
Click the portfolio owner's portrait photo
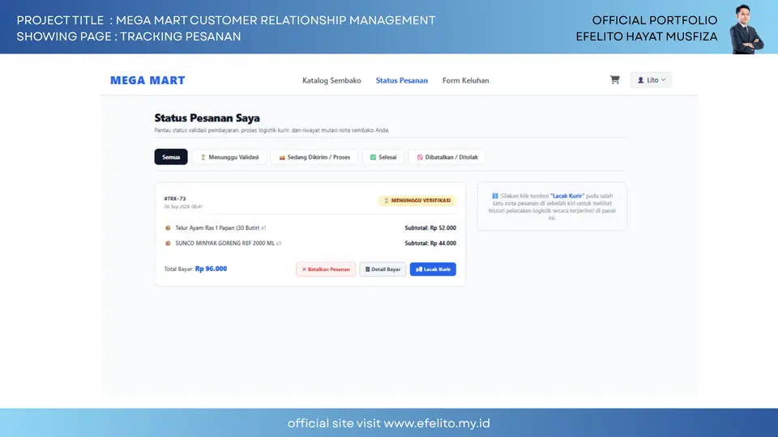pos(746,29)
